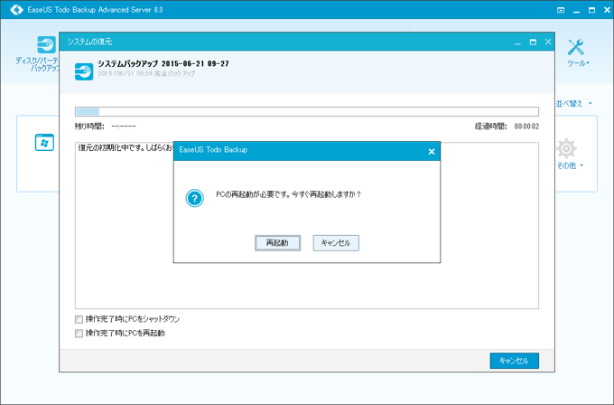Enable 操作完了時にPCをシャットダウン checkbox
This screenshot has width=614, height=405.
(79, 319)
